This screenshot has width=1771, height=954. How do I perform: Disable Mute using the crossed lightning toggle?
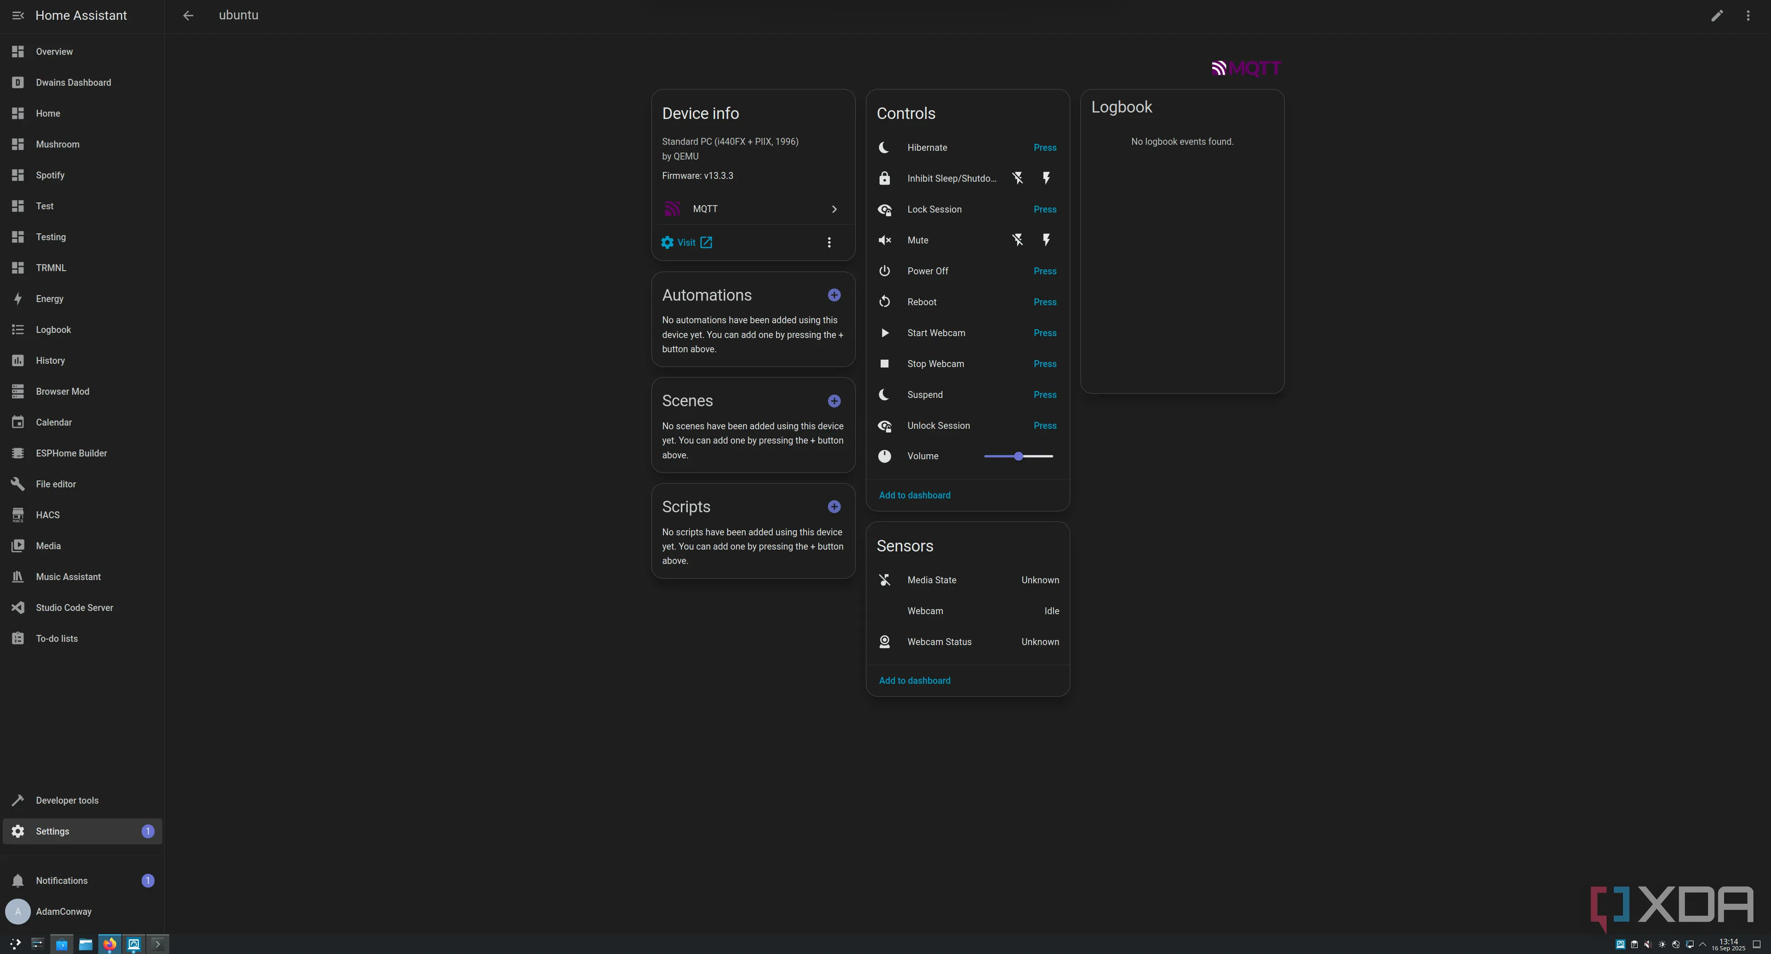[1018, 240]
